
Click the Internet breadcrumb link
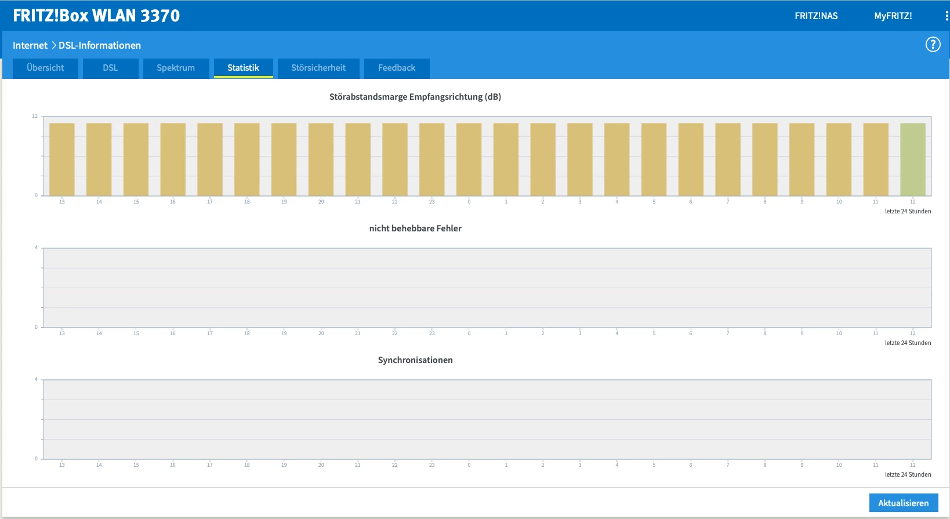coord(30,45)
